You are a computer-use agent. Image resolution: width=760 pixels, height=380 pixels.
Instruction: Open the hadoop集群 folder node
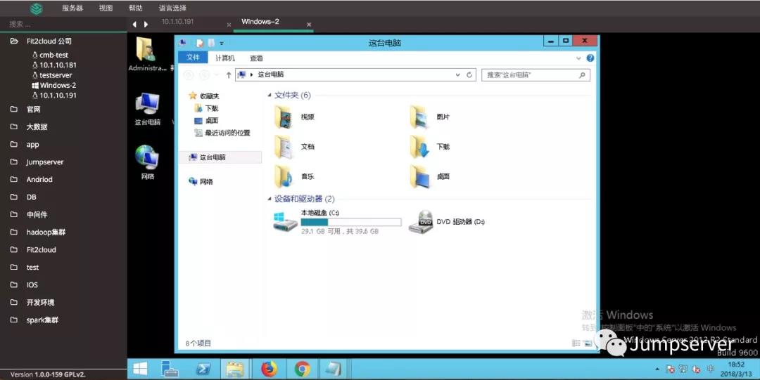(46, 232)
